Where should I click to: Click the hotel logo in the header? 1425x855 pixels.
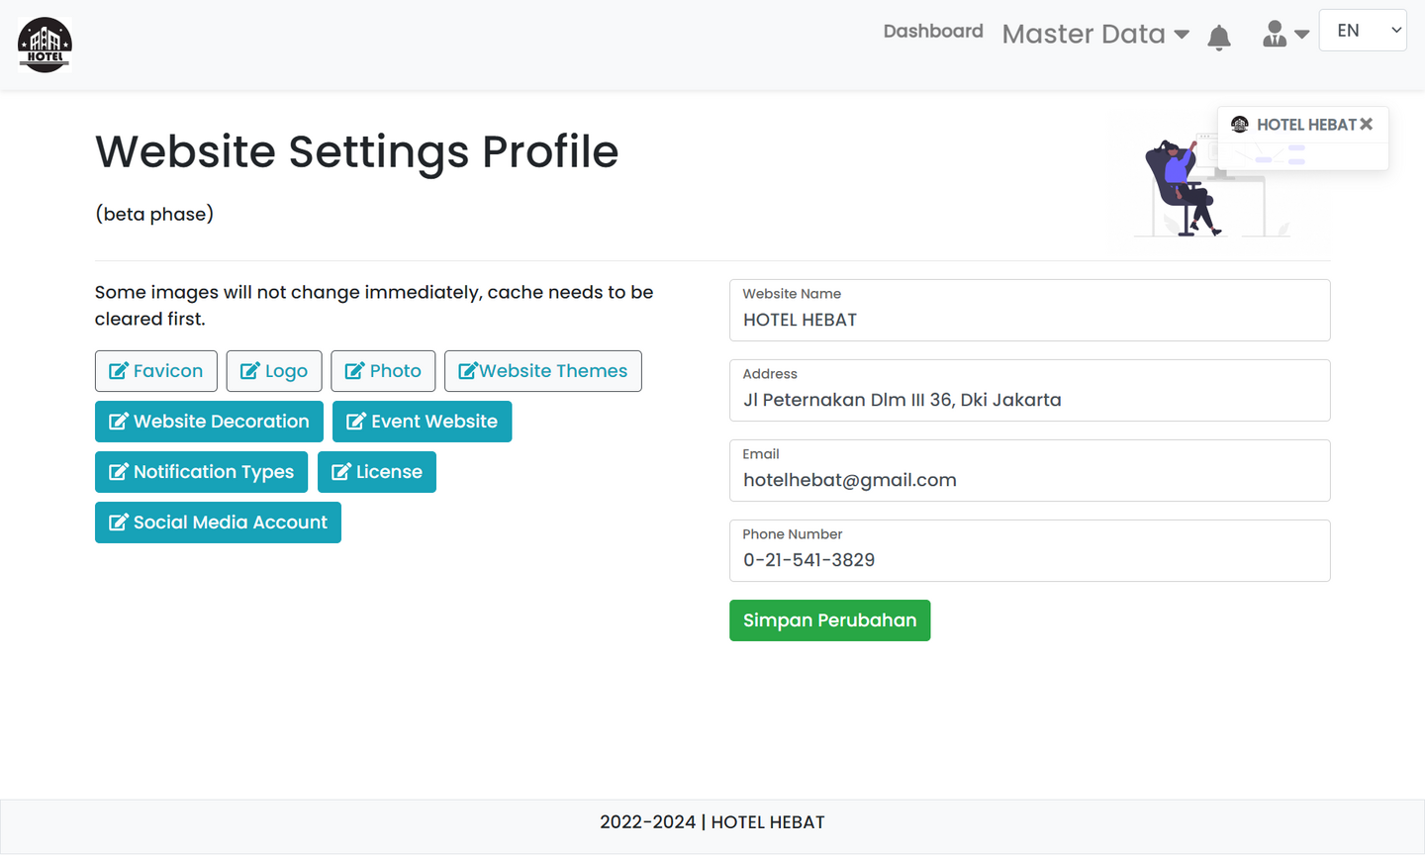click(x=45, y=45)
